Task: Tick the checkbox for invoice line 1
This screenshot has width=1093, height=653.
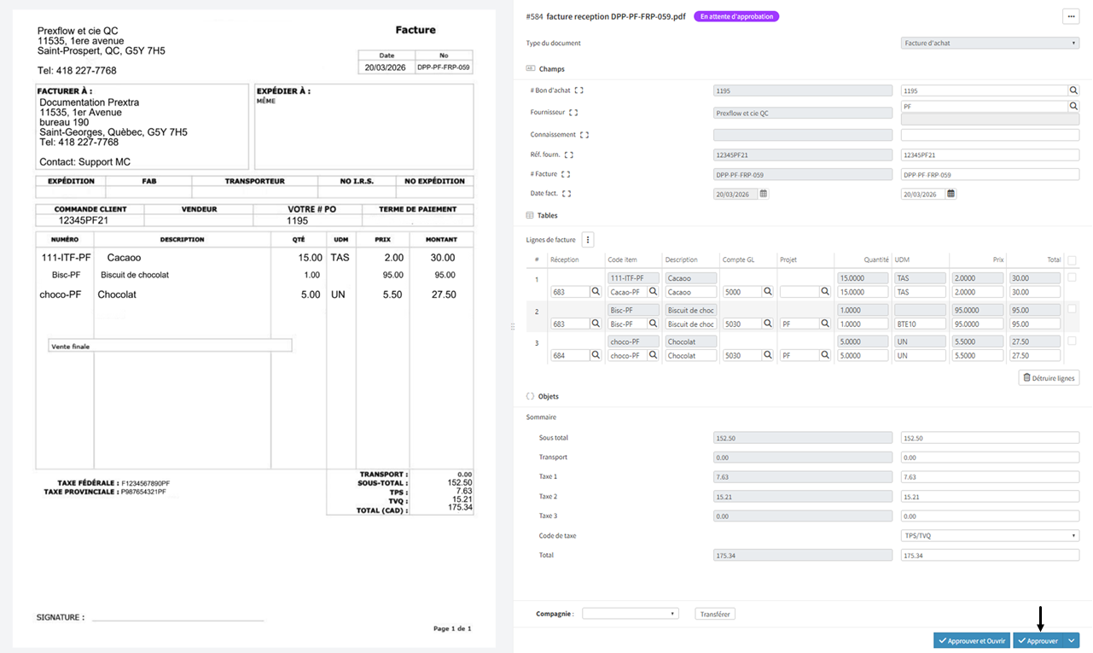Action: [x=1072, y=277]
